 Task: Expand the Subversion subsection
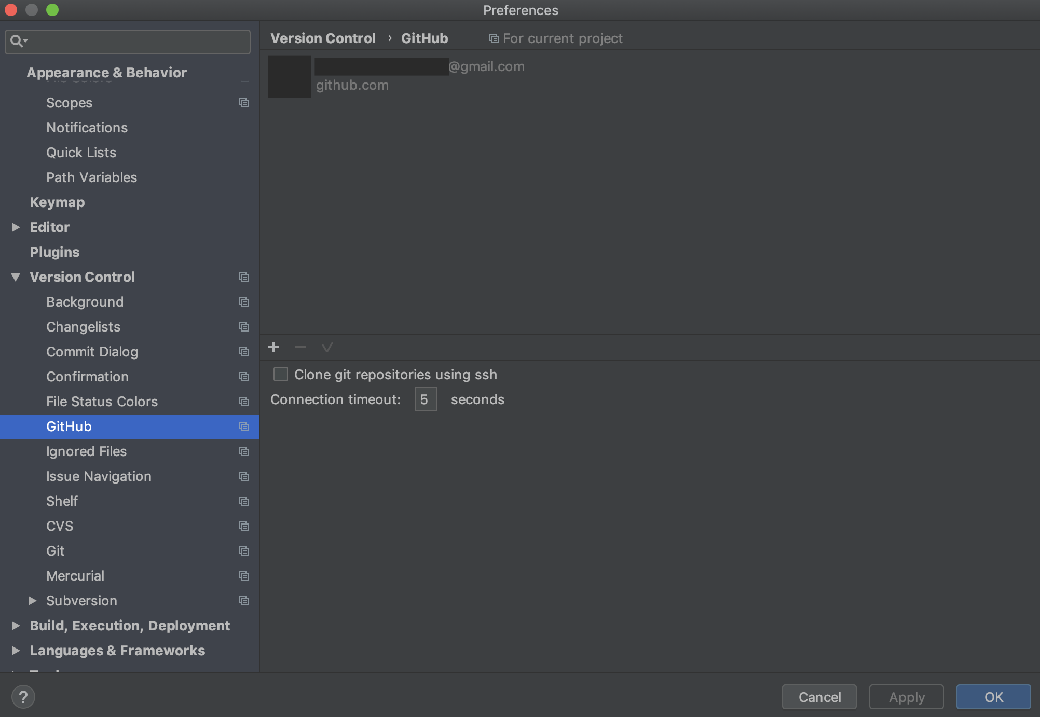tap(32, 601)
